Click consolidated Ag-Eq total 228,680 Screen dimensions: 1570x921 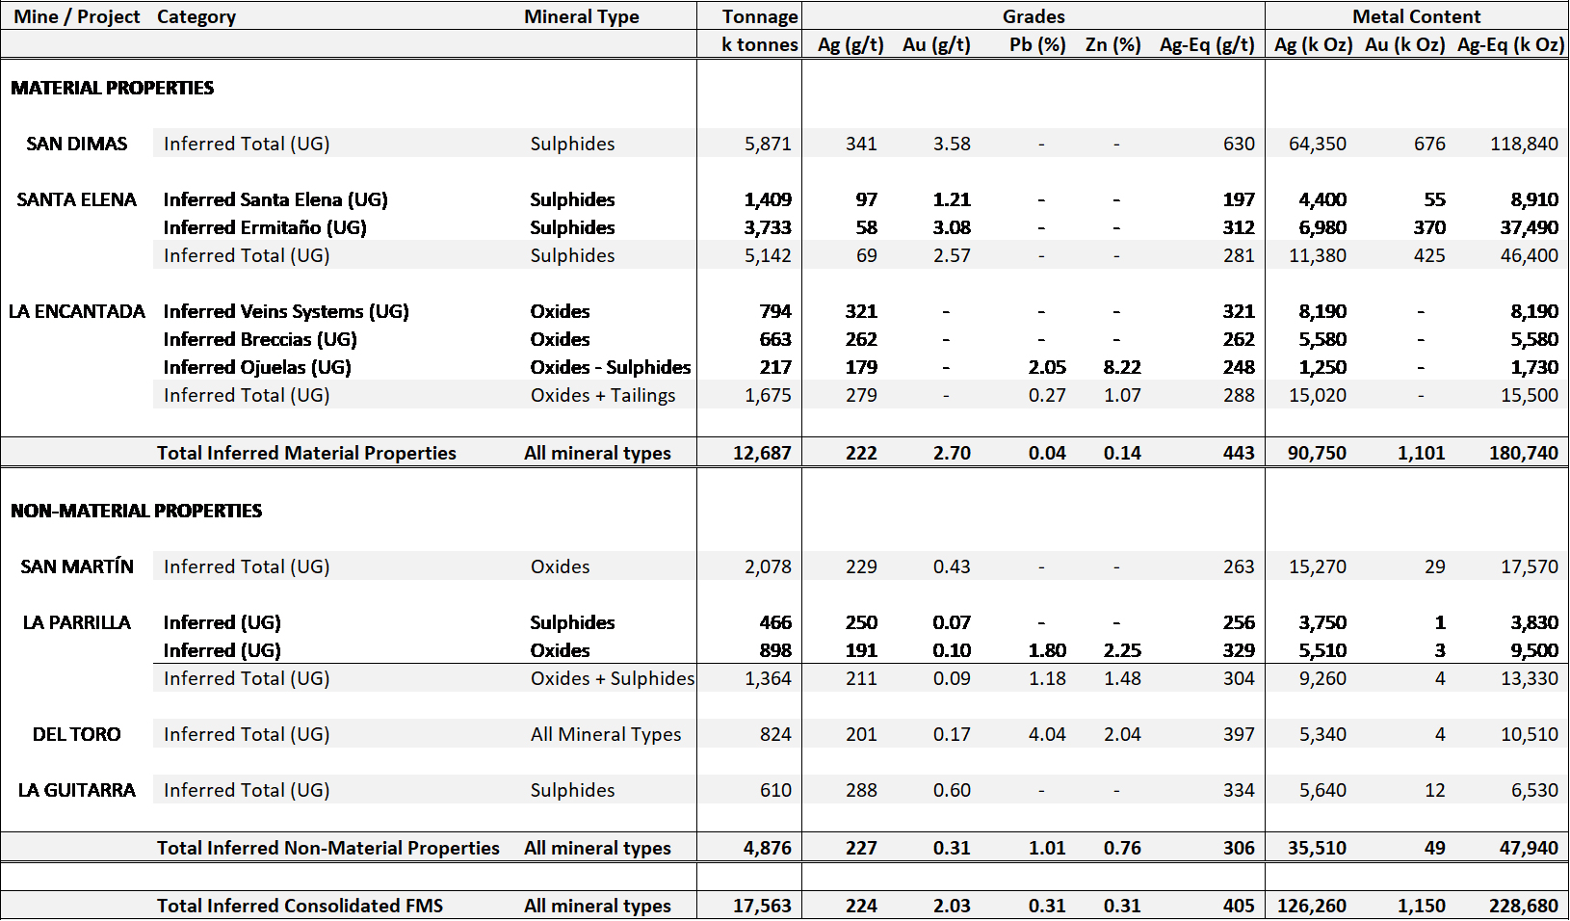coord(1524,906)
